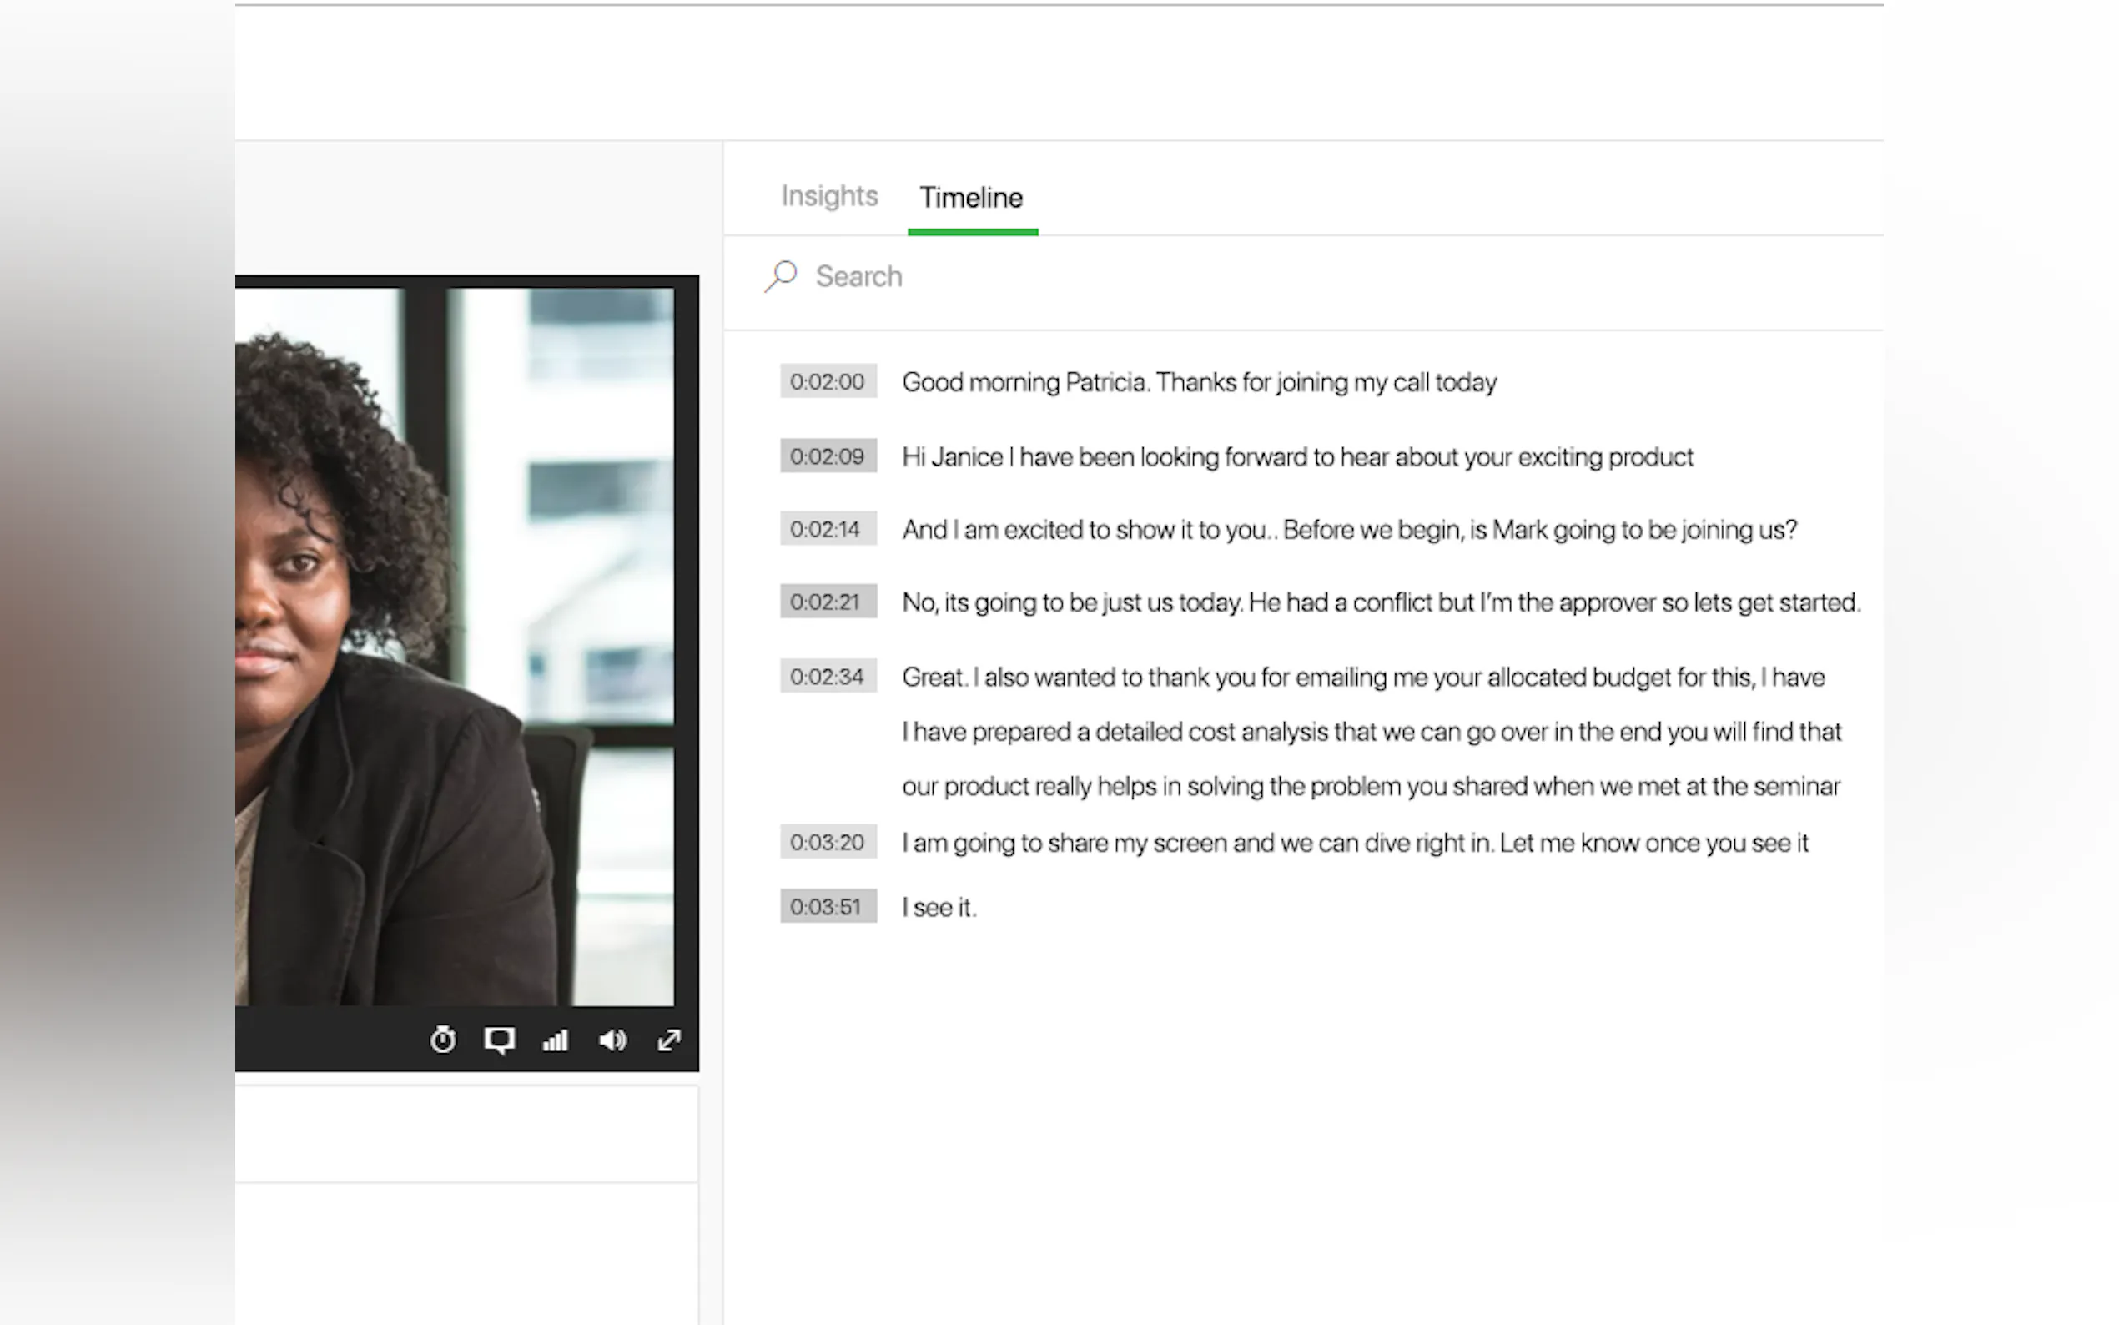
Task: Jump to timestamp 0:02:09
Action: pyautogui.click(x=827, y=456)
